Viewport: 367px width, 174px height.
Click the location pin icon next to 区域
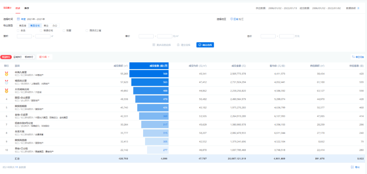pos(232,19)
